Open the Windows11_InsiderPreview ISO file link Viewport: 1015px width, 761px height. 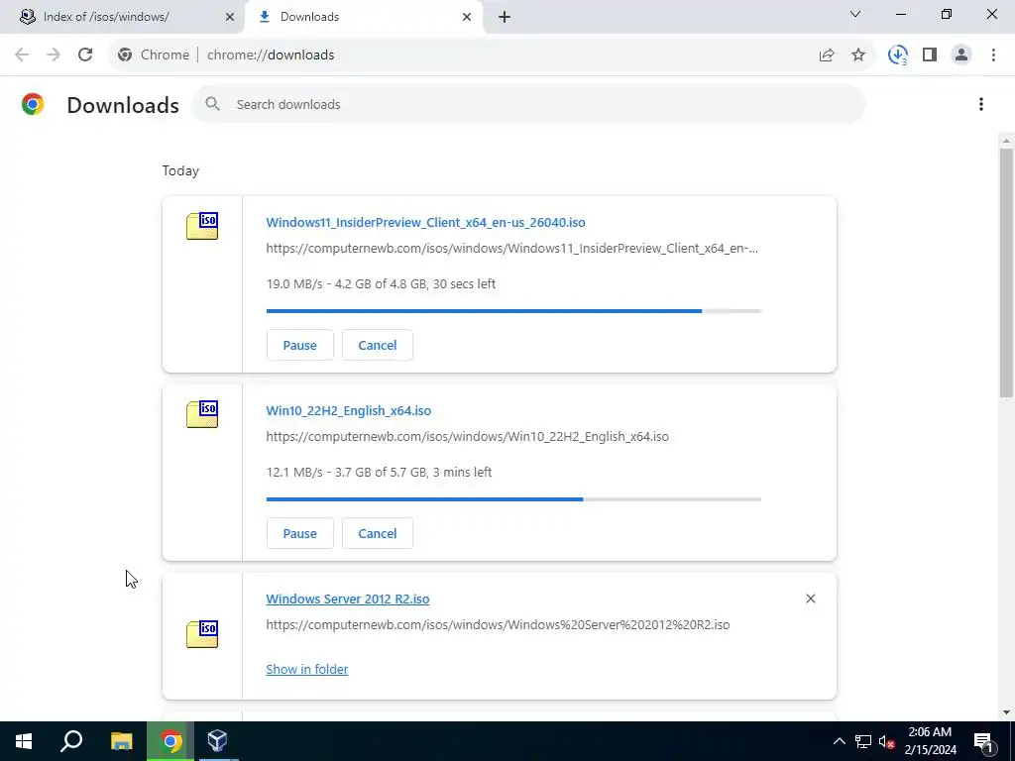point(425,222)
